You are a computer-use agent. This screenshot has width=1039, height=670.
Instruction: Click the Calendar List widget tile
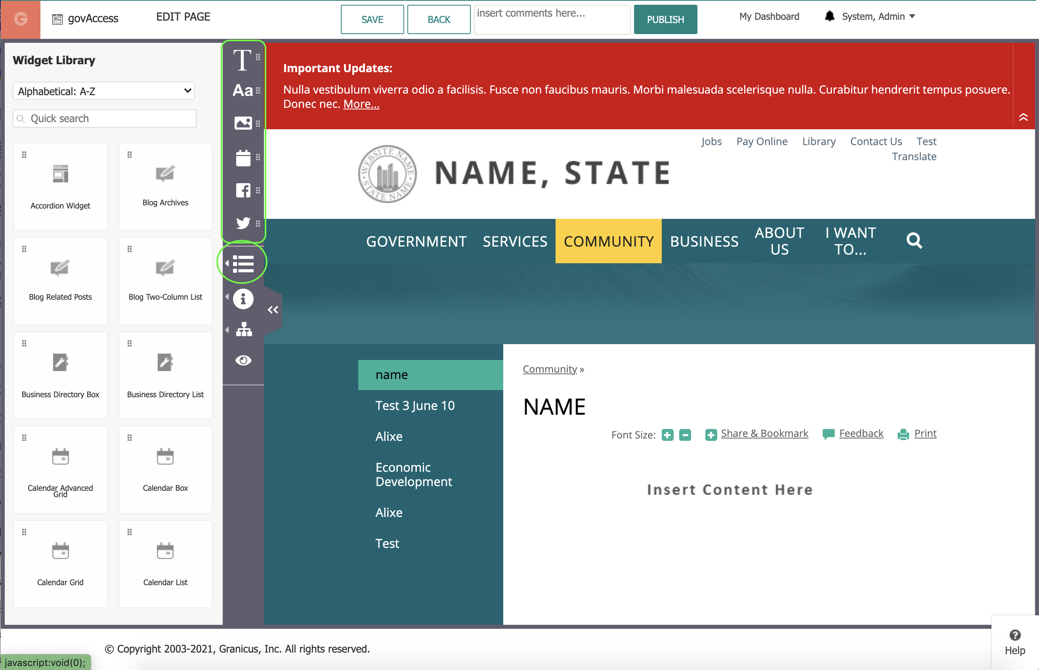tap(166, 564)
